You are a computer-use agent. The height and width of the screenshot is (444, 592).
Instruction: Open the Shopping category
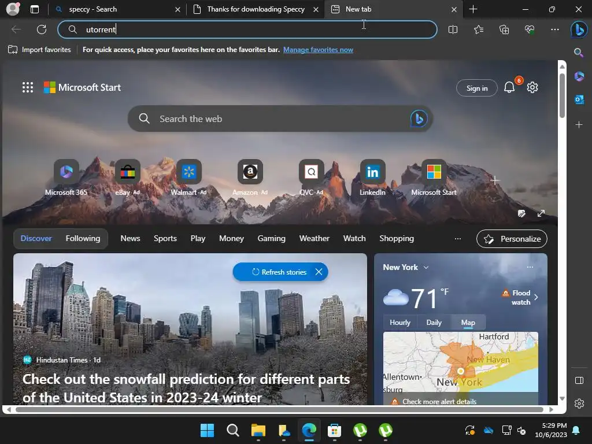click(x=397, y=239)
